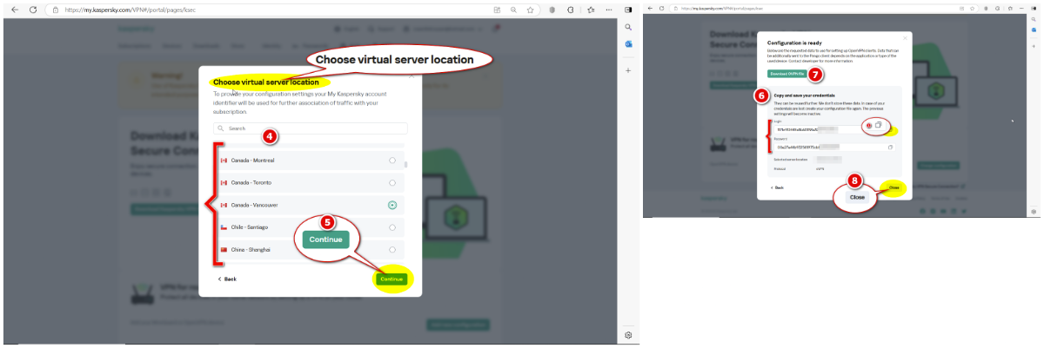The height and width of the screenshot is (348, 1044).
Task: Select the Canada - Vancouver radio button
Action: click(392, 205)
